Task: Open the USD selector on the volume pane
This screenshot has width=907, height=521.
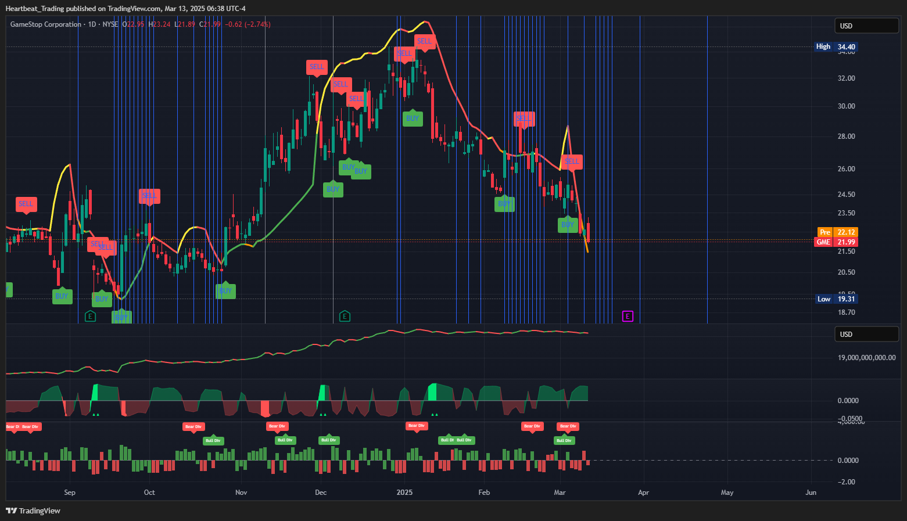Action: click(866, 334)
